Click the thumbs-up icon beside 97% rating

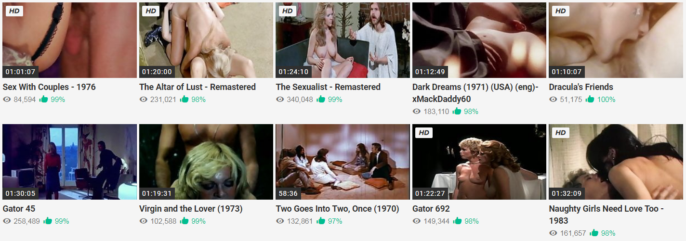[320, 221]
